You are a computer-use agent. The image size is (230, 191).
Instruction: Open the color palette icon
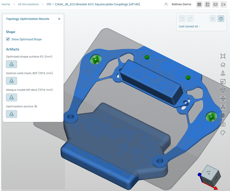click(223, 133)
